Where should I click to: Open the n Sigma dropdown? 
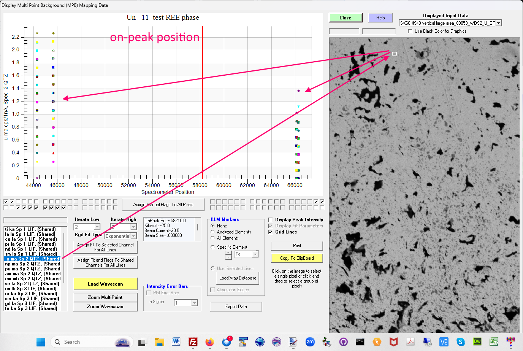[x=194, y=303]
